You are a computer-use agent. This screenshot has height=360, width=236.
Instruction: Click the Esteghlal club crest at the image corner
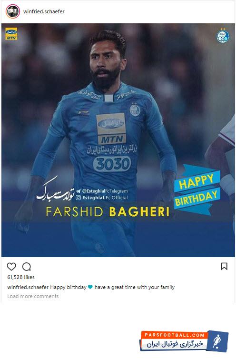click(x=223, y=36)
